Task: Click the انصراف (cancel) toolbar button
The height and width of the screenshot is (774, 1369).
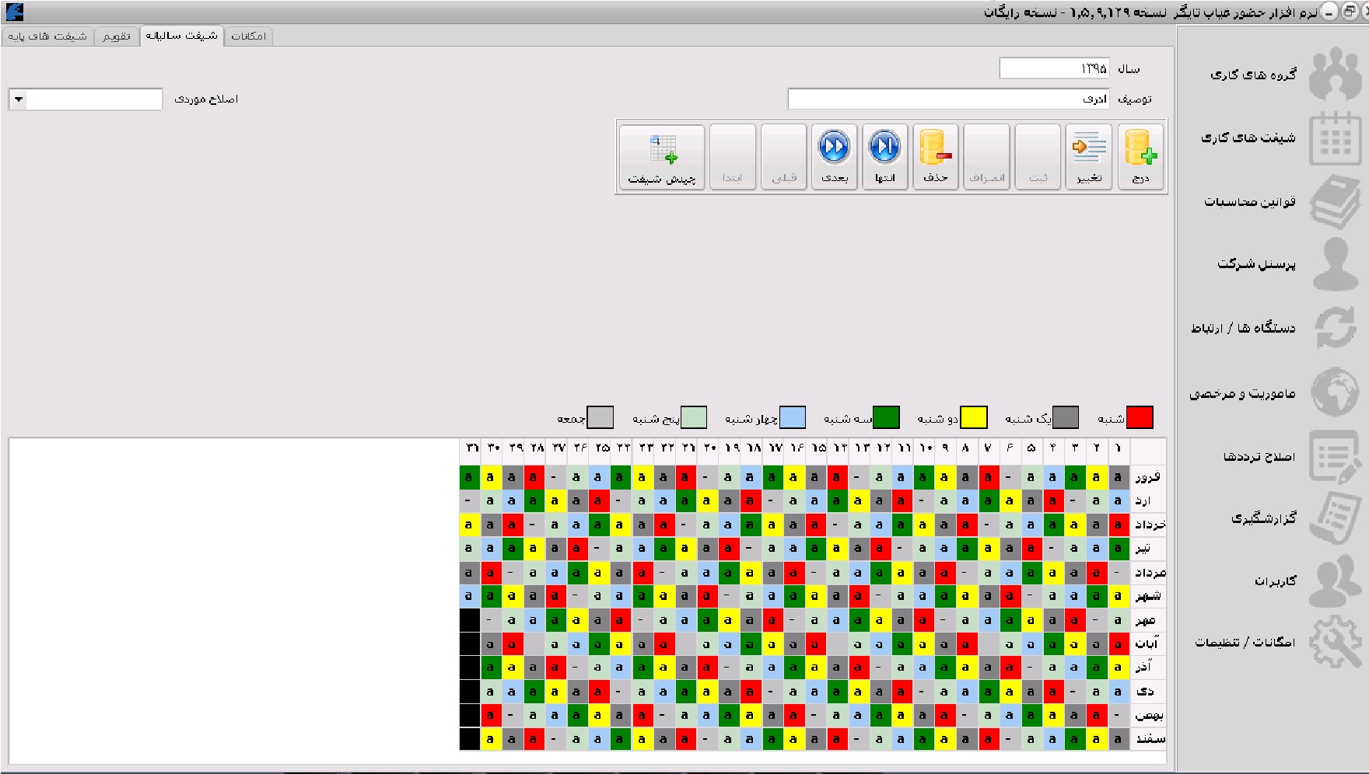Action: click(987, 156)
